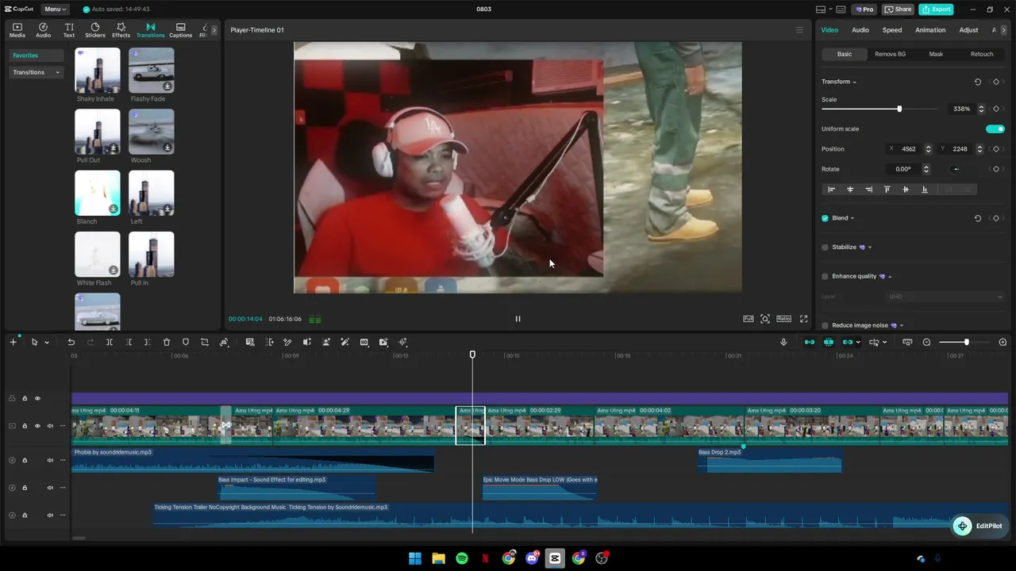Expand the Blend options
This screenshot has height=571, width=1016.
(852, 218)
